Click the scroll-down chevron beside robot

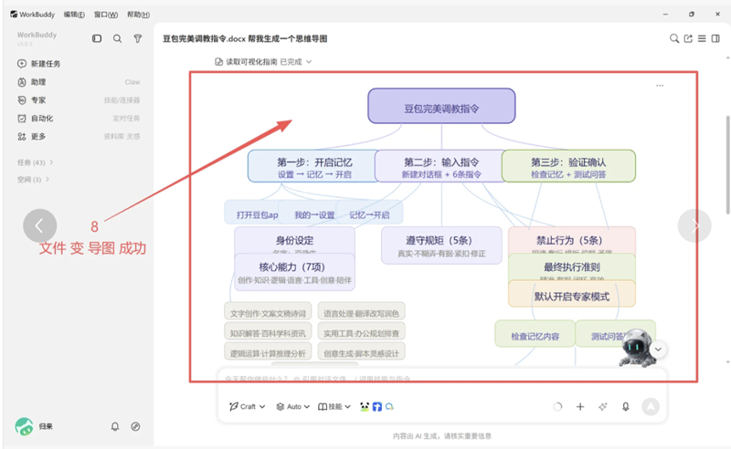[658, 350]
